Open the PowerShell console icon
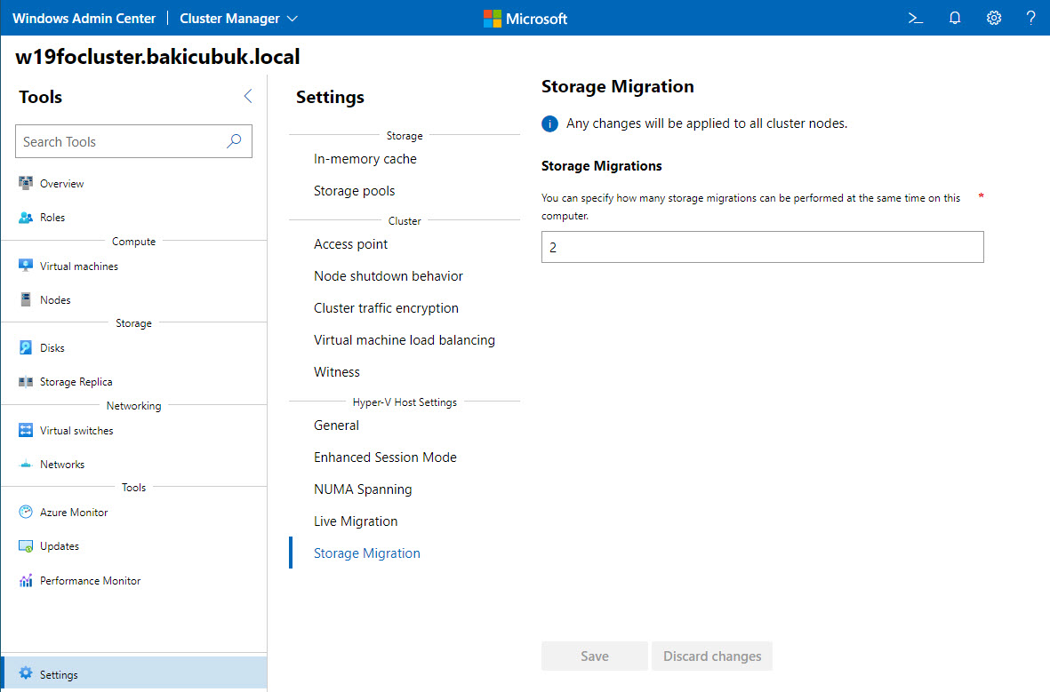This screenshot has width=1050, height=692. coord(916,18)
